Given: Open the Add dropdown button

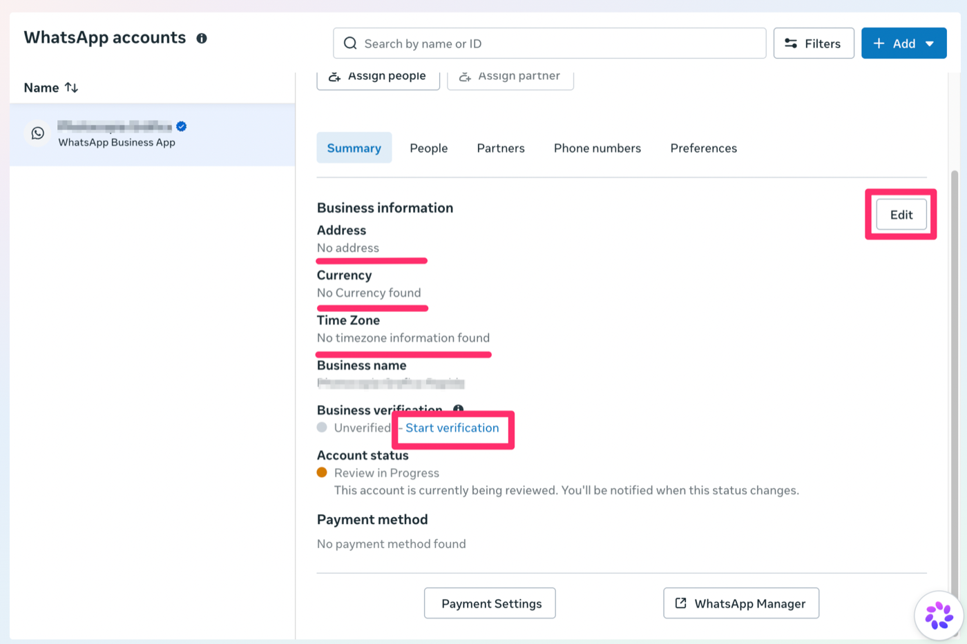Looking at the screenshot, I should pyautogui.click(x=903, y=43).
